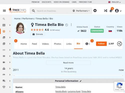Viewport: 125px width, 93px height.
Task: Open the PREMIUM top menu link
Action: tap(35, 2)
